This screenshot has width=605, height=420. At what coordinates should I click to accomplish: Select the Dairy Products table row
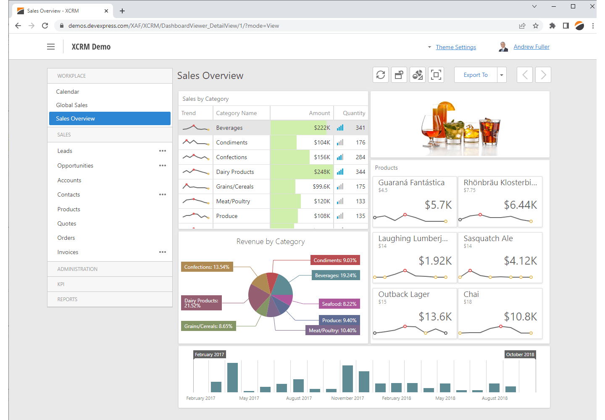[x=235, y=172]
